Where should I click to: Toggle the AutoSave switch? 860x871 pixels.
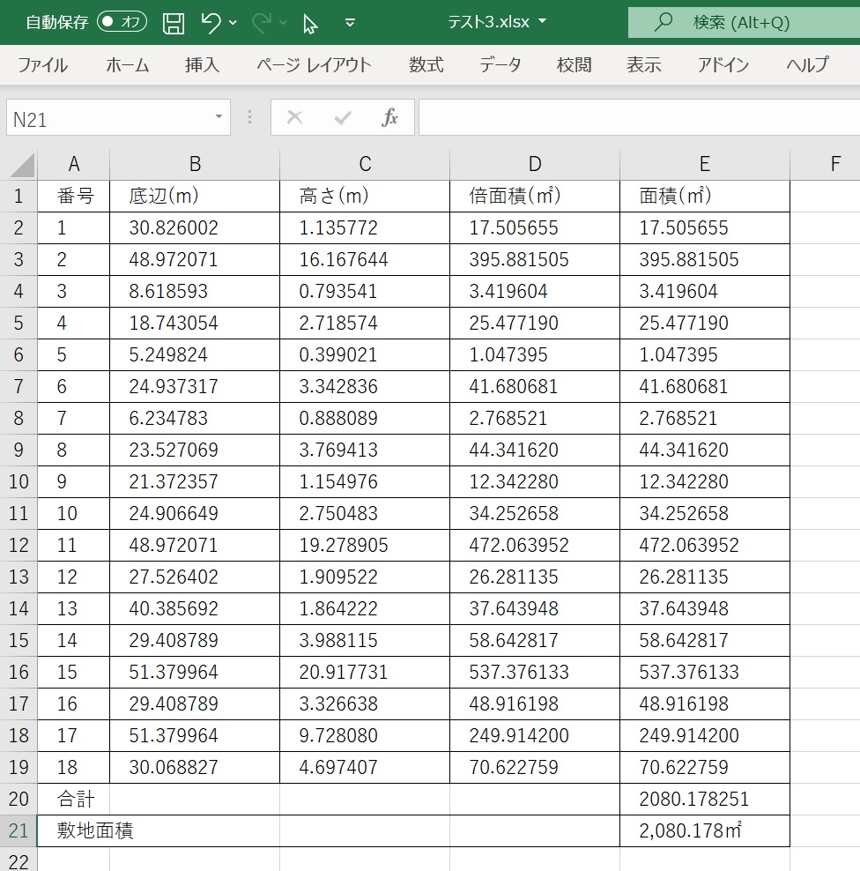click(122, 23)
